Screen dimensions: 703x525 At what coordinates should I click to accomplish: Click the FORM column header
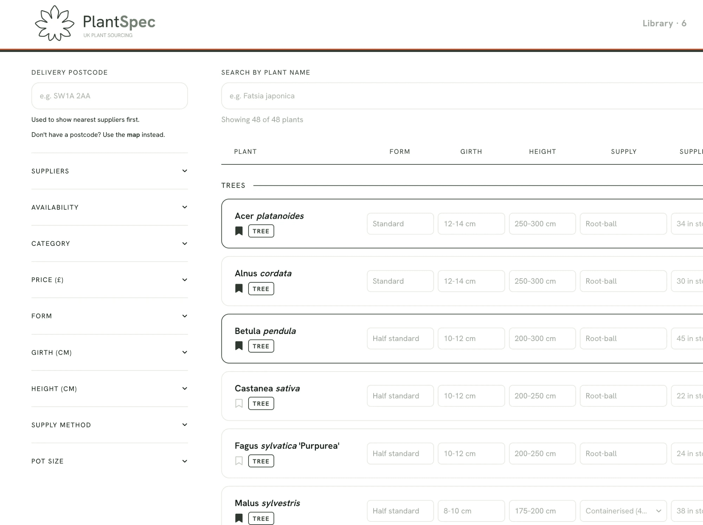[400, 152]
